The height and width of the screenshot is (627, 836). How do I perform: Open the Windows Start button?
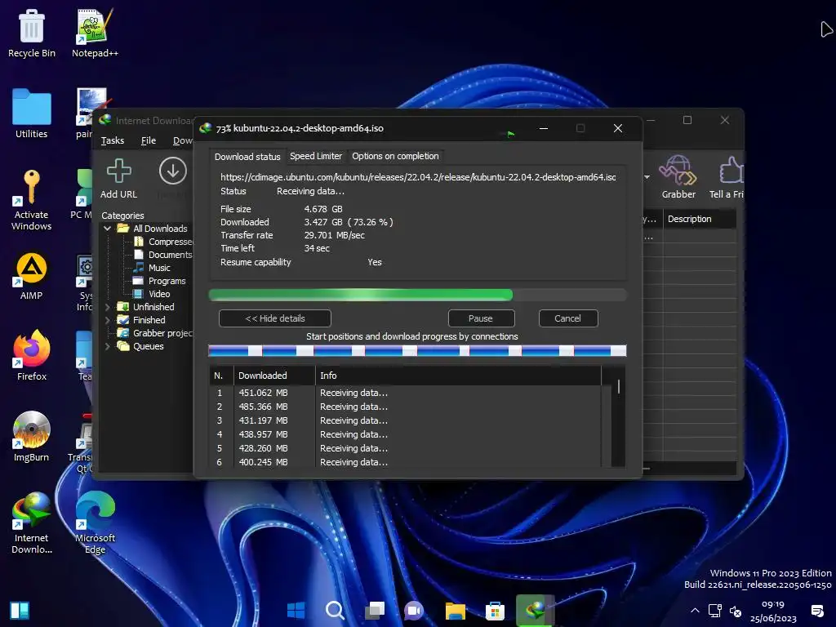296,610
